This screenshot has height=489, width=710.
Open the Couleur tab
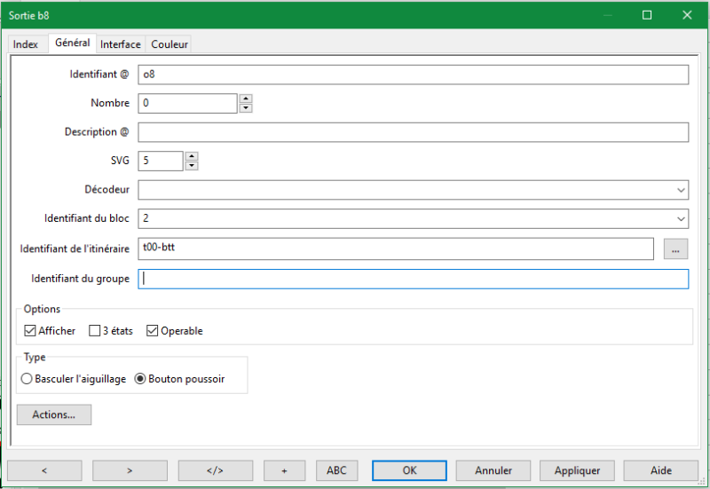tap(169, 44)
